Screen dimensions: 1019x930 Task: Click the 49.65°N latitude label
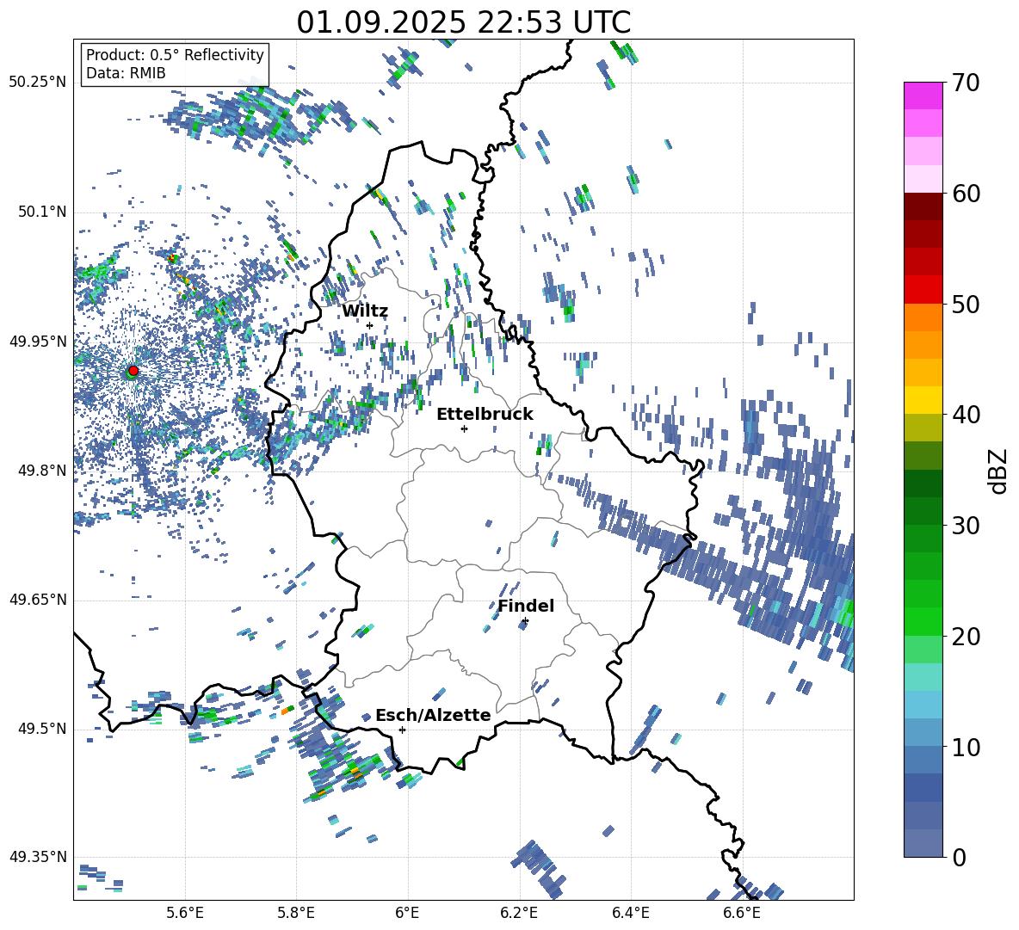point(37,599)
